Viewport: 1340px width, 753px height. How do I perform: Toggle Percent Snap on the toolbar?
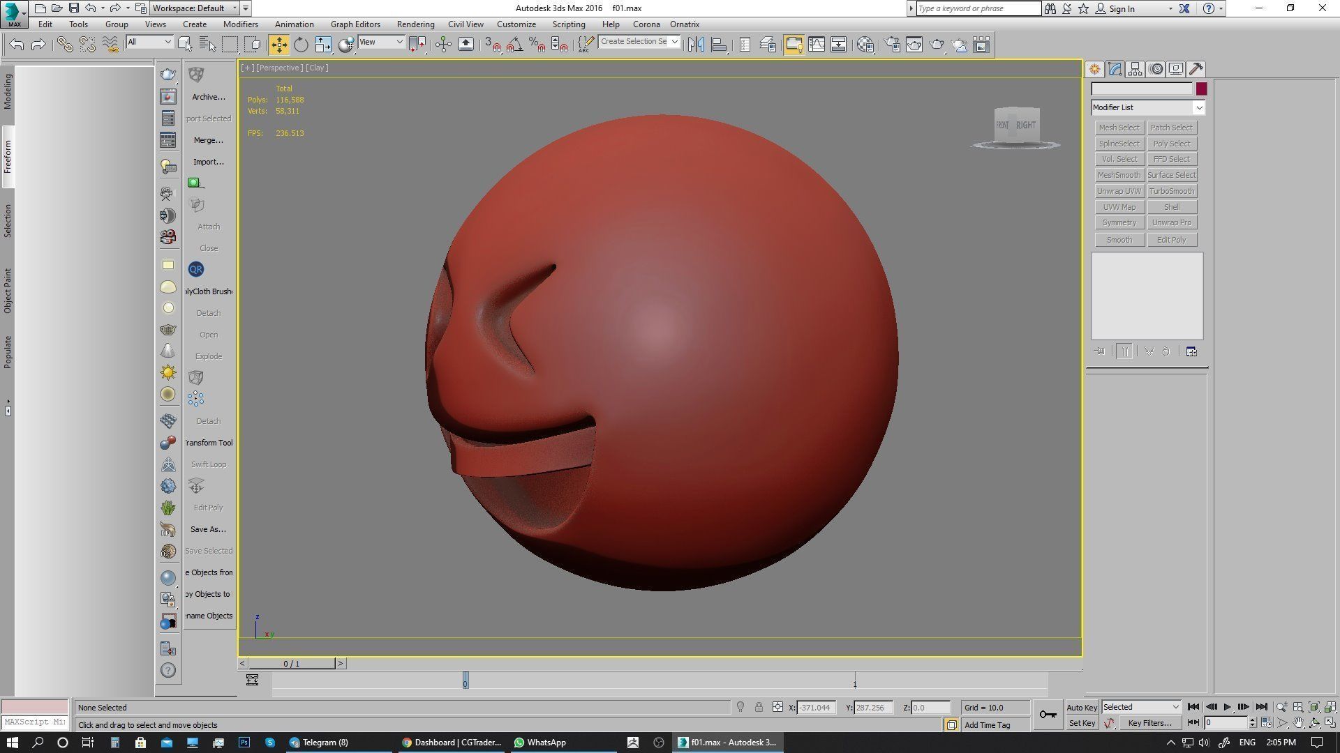pyautogui.click(x=537, y=45)
